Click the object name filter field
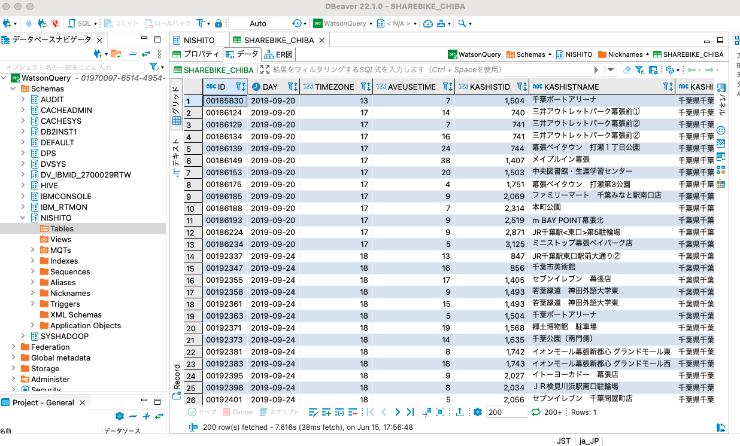This screenshot has height=446, width=740. pos(73,68)
